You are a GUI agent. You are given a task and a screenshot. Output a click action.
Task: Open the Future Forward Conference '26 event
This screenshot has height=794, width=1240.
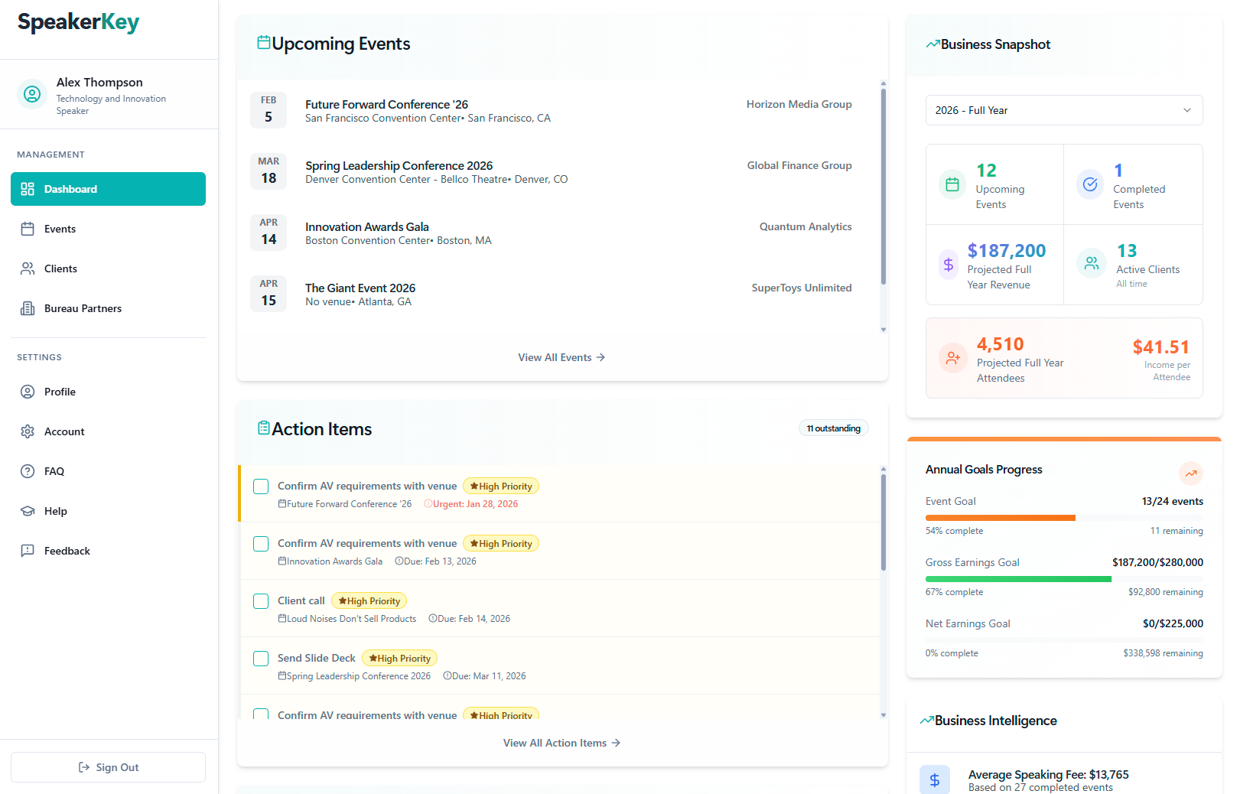click(x=558, y=111)
